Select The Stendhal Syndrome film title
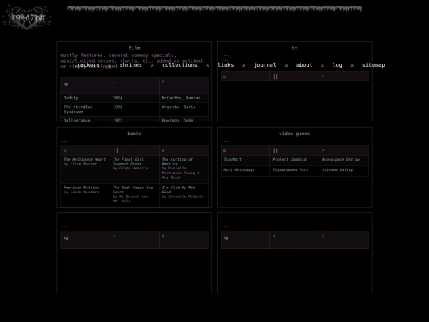The width and height of the screenshot is (429, 322). (78, 109)
